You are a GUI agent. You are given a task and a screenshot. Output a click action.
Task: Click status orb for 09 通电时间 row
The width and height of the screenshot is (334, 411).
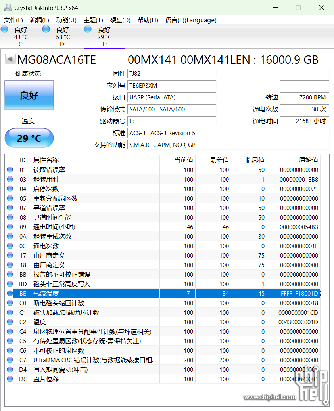pos(10,227)
